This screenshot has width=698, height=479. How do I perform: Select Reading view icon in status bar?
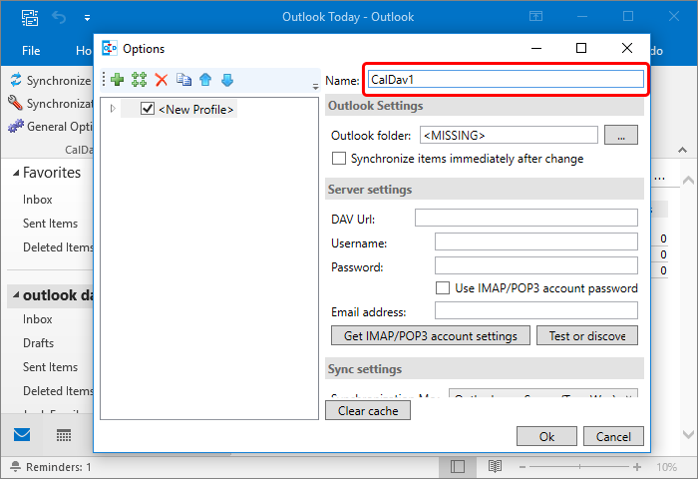point(495,466)
